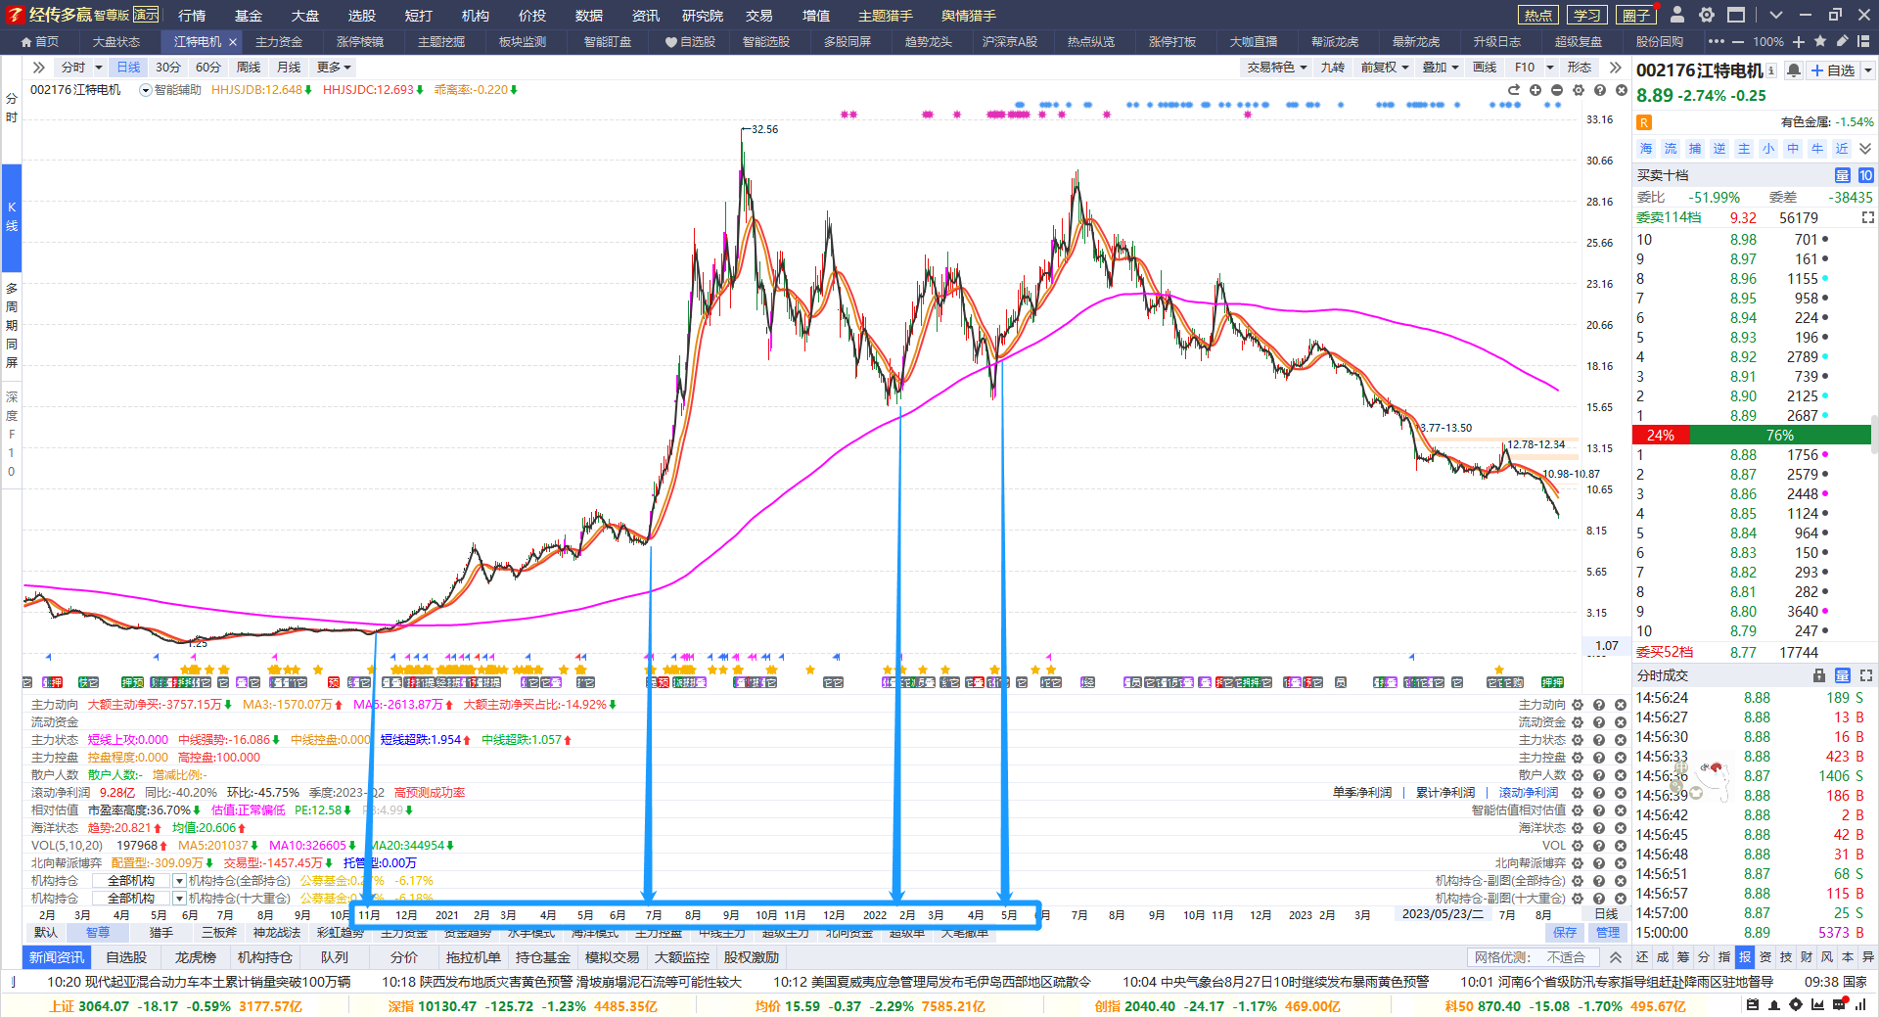Screen dimensions: 1879x1018
Task: Click the 管理 button
Action: (x=1608, y=933)
